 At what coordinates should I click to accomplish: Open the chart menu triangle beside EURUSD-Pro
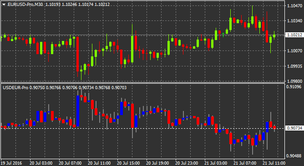tap(4, 4)
